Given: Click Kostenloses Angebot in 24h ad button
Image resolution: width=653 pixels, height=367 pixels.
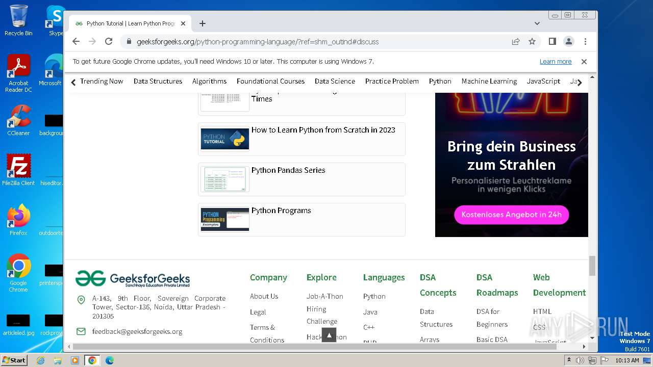Looking at the screenshot, I should pos(511,215).
